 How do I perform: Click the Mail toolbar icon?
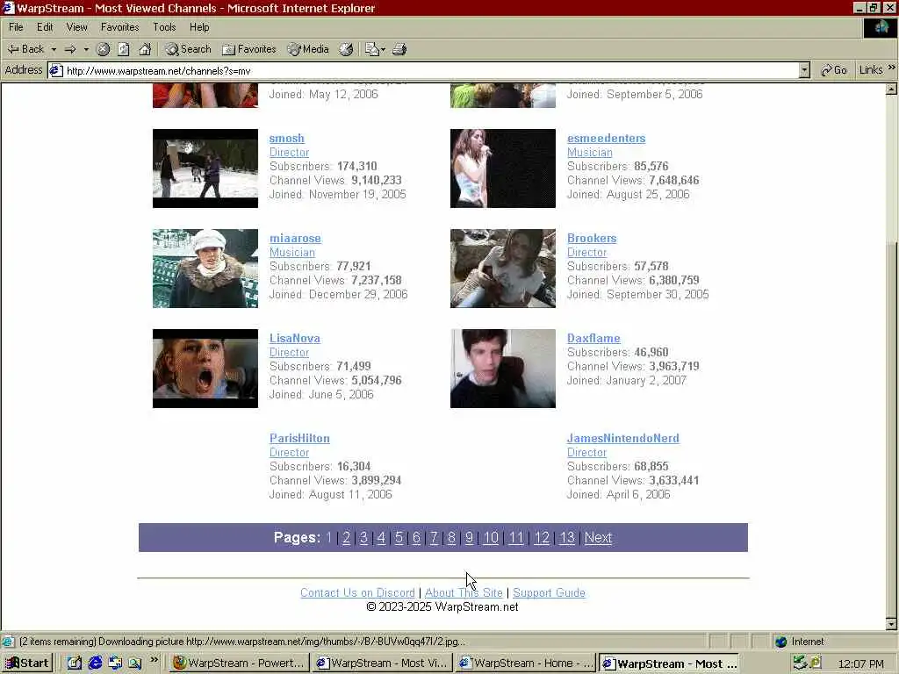[371, 49]
